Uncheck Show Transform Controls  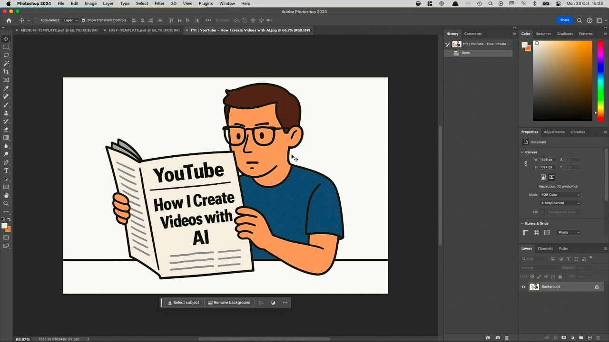83,20
